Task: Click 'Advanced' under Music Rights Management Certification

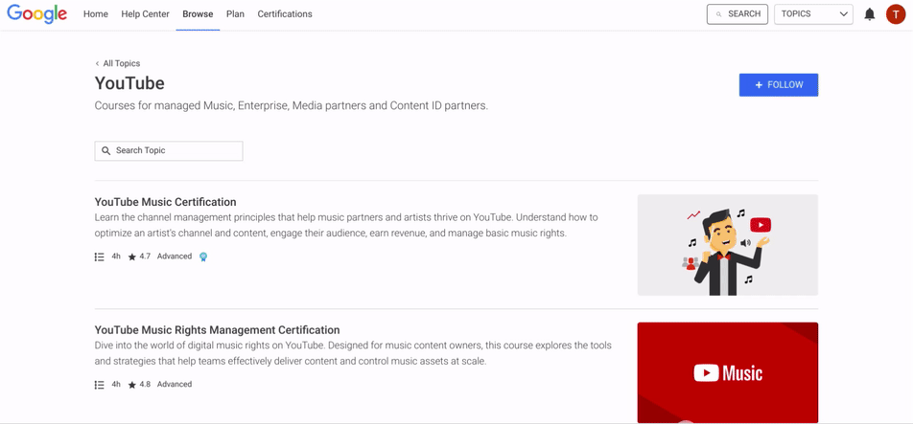Action: pyautogui.click(x=175, y=384)
